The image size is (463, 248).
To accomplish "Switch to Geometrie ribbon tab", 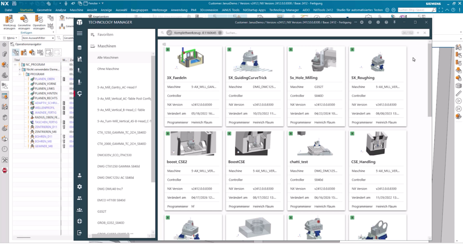I will pyautogui.click(x=44, y=10).
